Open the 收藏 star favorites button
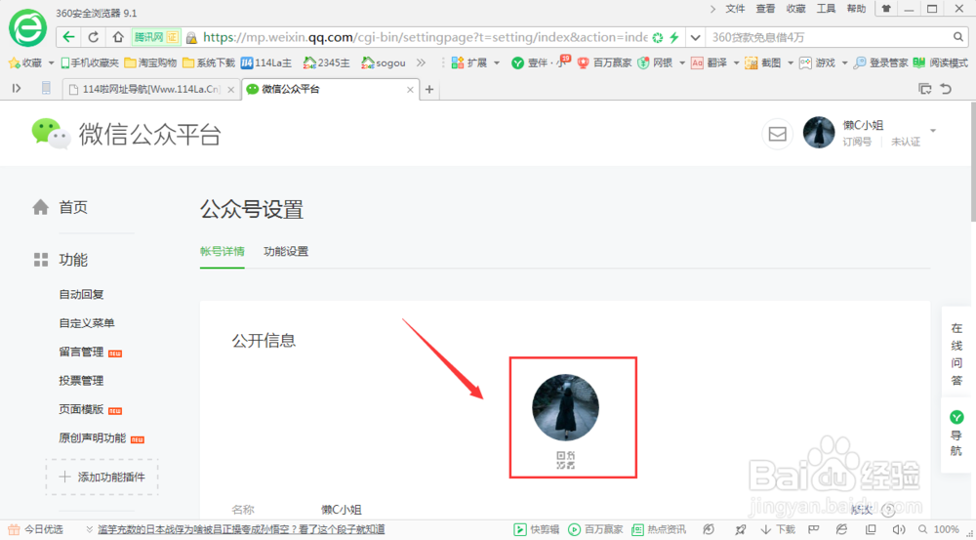The height and width of the screenshot is (540, 976). tap(25, 62)
